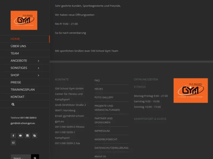This screenshot has width=213, height=159.
Task: Go to the Über Uns page
Action: point(18,46)
